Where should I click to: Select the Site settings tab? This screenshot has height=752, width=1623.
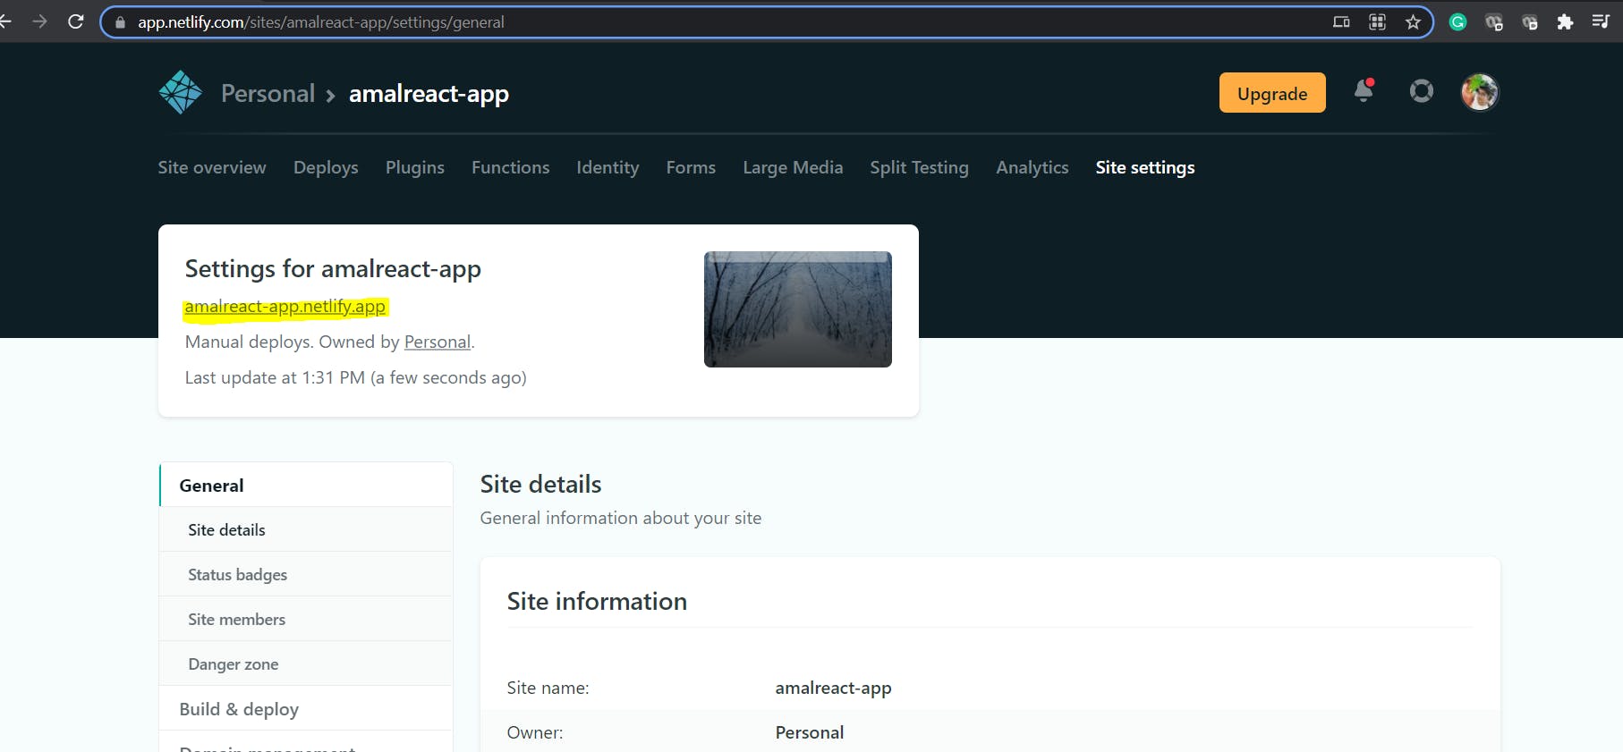(x=1145, y=167)
